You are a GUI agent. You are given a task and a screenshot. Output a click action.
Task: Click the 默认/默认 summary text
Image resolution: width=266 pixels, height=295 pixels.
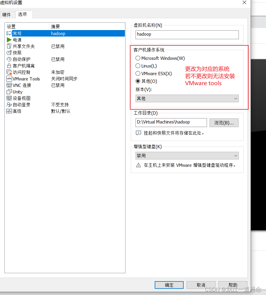click(61, 111)
